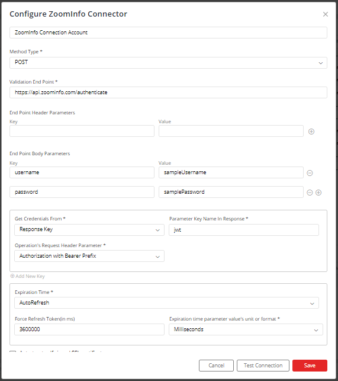Add a new header parameter row
This screenshot has height=381, width=338.
pos(311,132)
